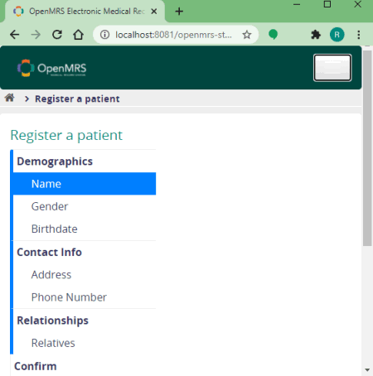Open the extensions puzzle-piece icon
This screenshot has height=376, width=373.
316,35
